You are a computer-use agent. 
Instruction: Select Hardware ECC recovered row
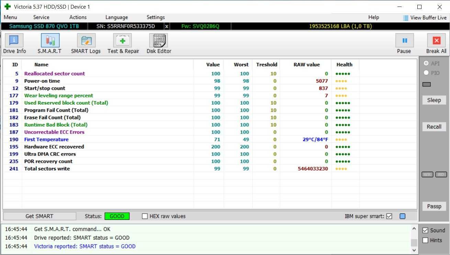[210, 147]
